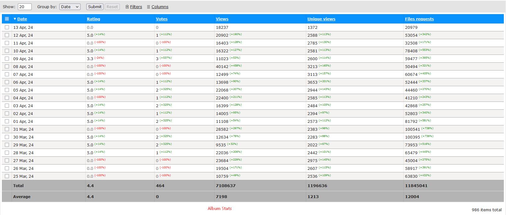Sort the table by the Date column
The image size is (506, 215).
point(22,19)
